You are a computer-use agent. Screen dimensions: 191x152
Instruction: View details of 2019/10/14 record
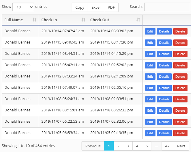pyautogui.click(x=164, y=31)
